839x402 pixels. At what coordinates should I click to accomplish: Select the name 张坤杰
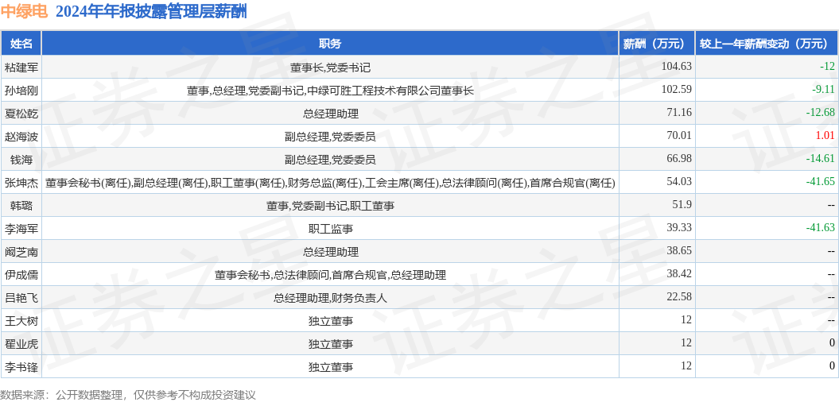(x=21, y=182)
